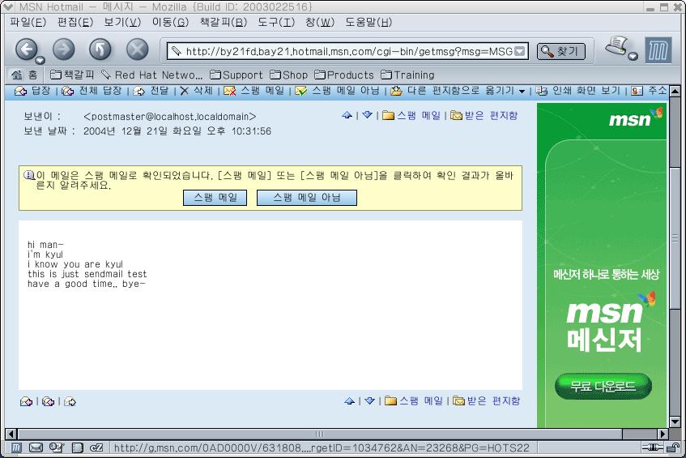Image resolution: width=686 pixels, height=458 pixels.
Task: Click the green 무료 다운로드 button
Action: pyautogui.click(x=603, y=386)
